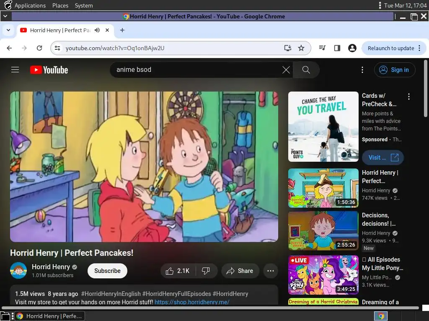Click the address bar URL

pyautogui.click(x=115, y=48)
